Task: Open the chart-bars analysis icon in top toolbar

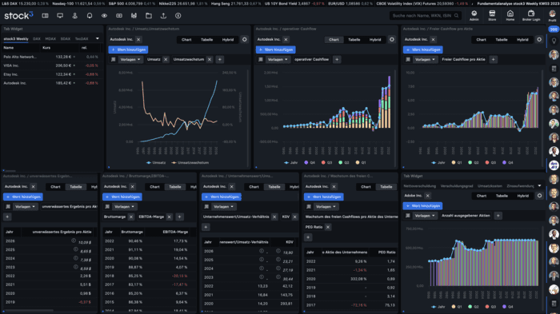Action: click(x=134, y=16)
